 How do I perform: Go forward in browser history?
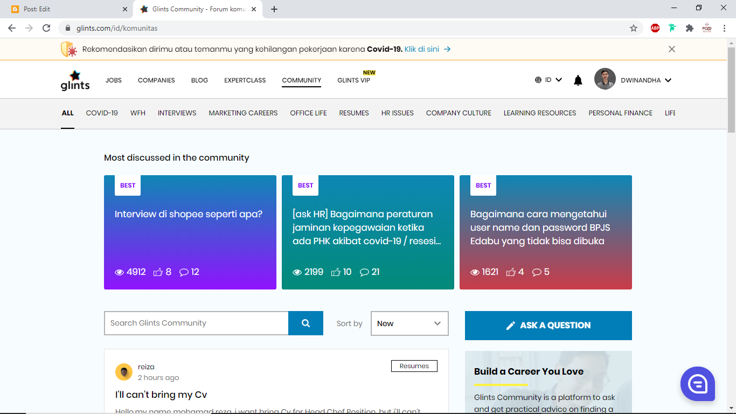coord(29,28)
